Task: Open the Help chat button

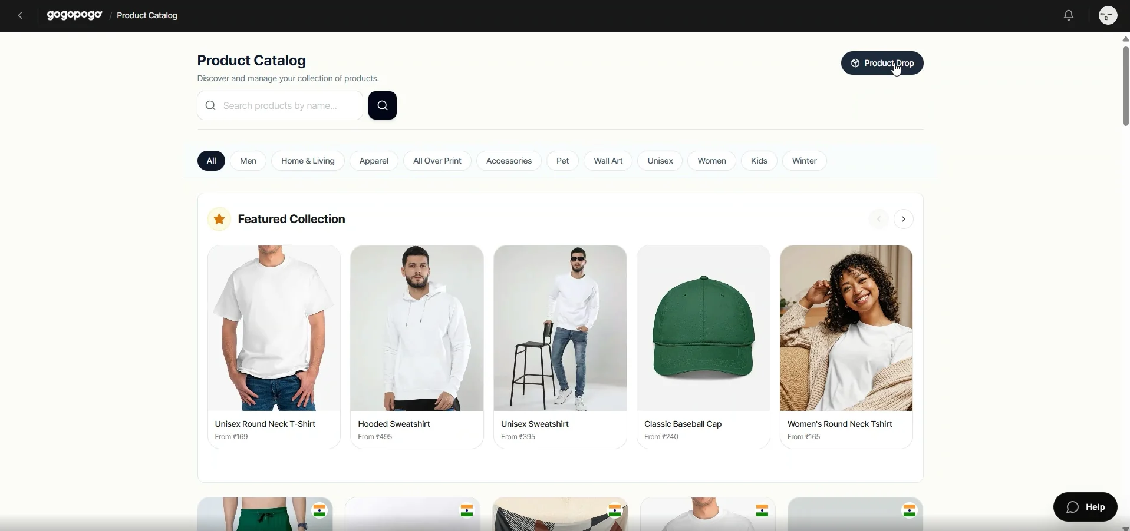Action: coord(1085,507)
